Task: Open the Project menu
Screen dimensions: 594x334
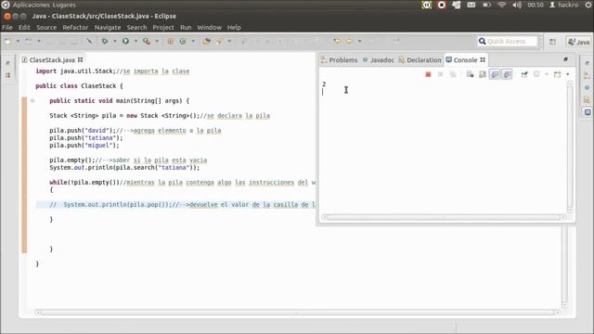Action: pos(163,27)
